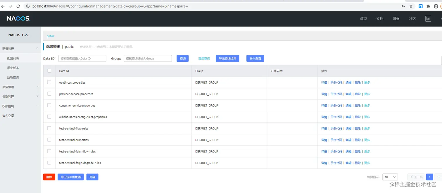Check the alibaba-nacos-config-client.properties checkbox
This screenshot has height=193, width=442.
coord(49,117)
